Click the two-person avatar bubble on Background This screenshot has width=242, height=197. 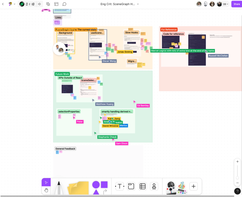tap(60, 49)
